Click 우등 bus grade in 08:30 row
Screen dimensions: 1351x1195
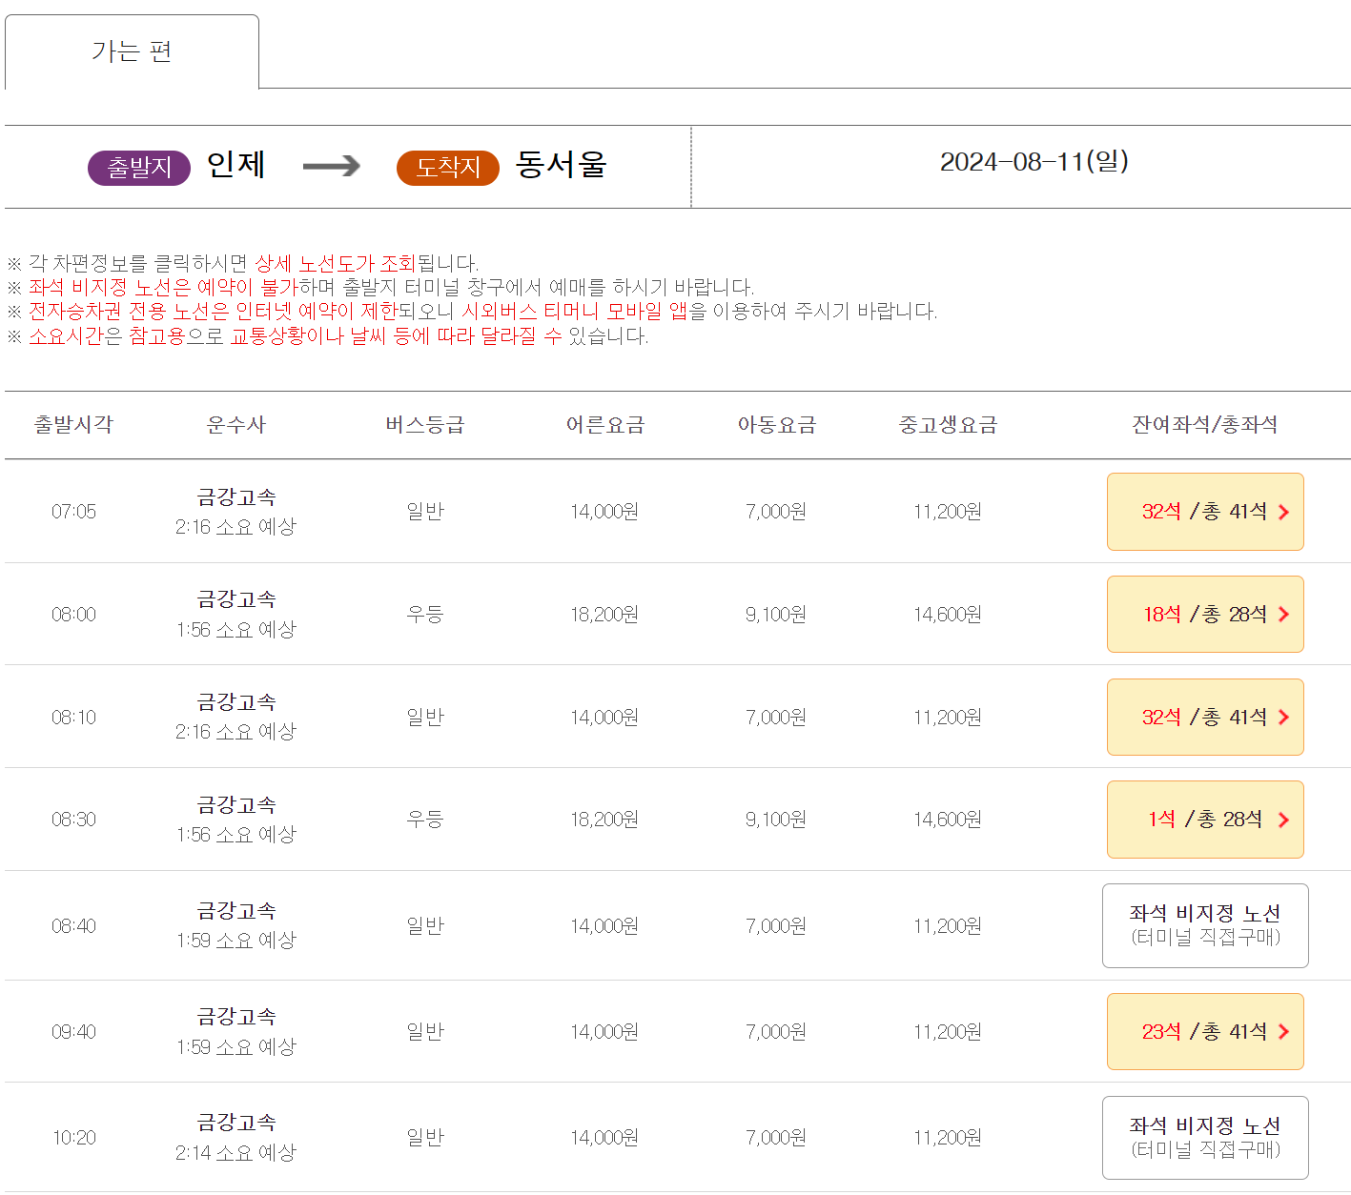[x=425, y=820]
